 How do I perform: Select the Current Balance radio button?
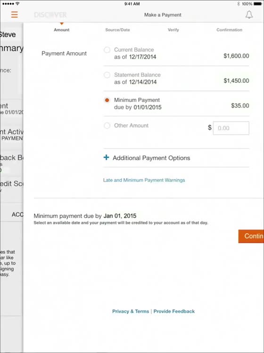(x=107, y=50)
